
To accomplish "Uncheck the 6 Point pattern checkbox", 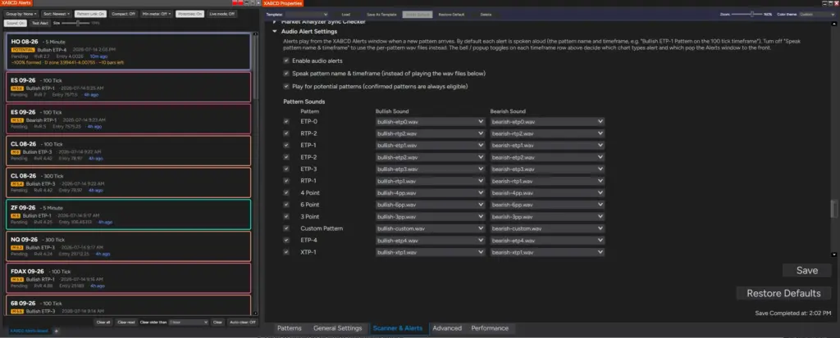I will click(x=286, y=205).
